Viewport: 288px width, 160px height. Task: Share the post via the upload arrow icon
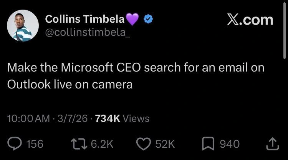click(x=272, y=143)
